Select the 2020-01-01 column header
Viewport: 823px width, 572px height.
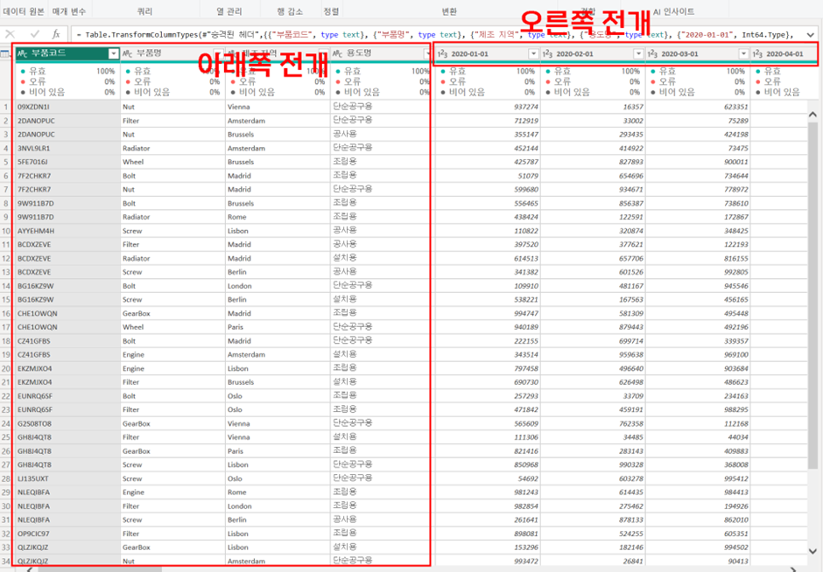pos(489,53)
